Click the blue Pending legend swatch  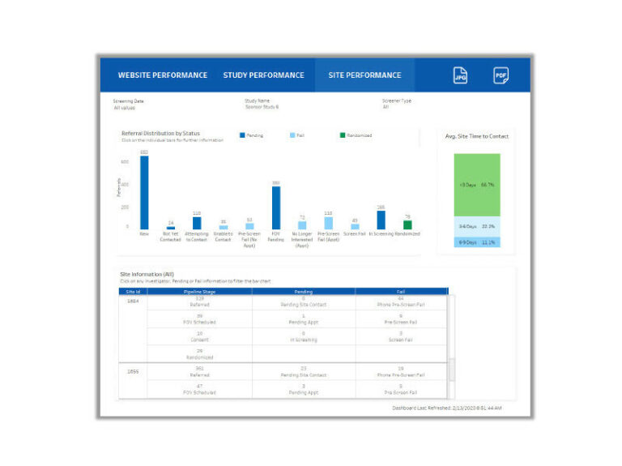coord(241,135)
